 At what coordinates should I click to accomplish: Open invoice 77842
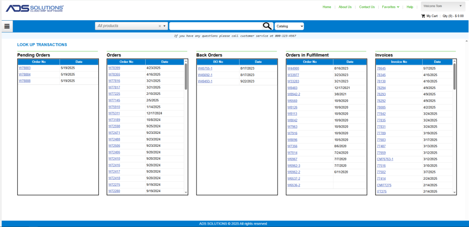(382, 114)
